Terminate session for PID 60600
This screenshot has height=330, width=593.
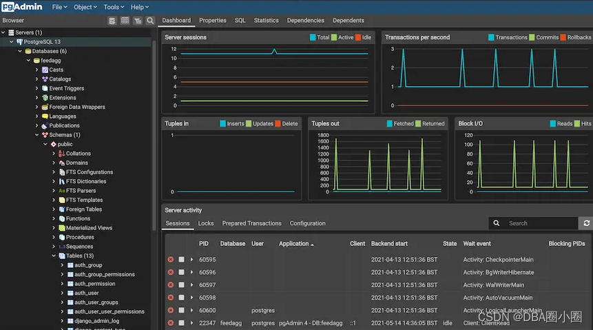171,310
